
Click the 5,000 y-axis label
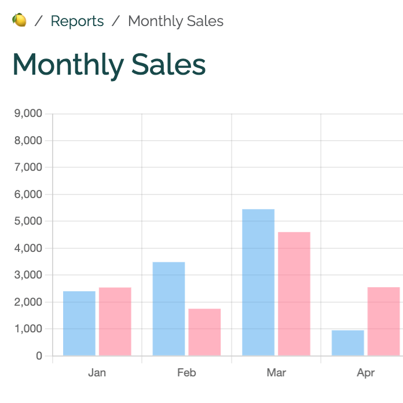(28, 221)
